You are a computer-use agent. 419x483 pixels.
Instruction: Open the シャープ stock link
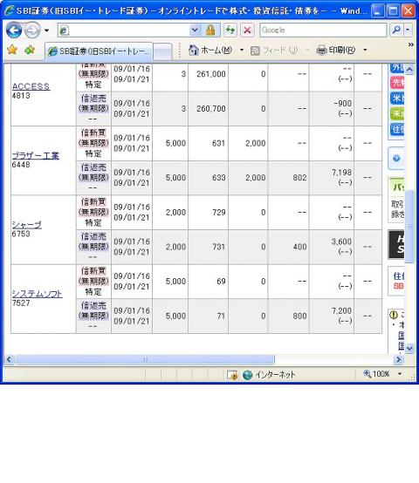click(x=26, y=225)
